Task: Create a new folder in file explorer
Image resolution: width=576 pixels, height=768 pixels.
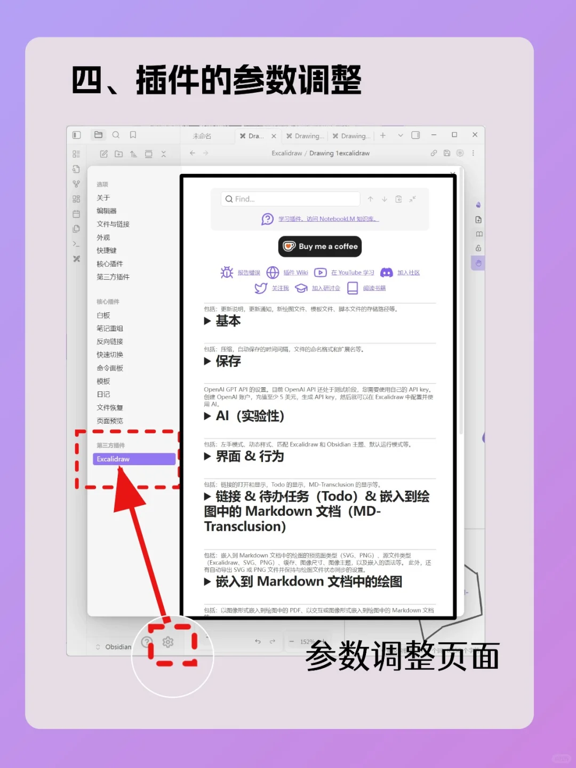Action: [118, 154]
